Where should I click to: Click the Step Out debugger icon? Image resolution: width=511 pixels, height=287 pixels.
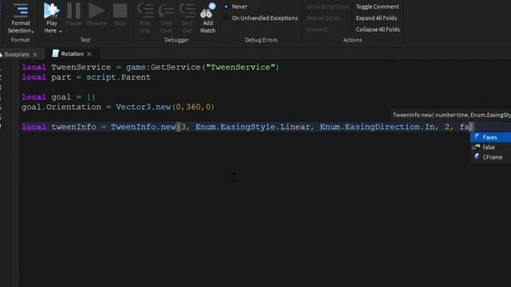[x=187, y=10]
